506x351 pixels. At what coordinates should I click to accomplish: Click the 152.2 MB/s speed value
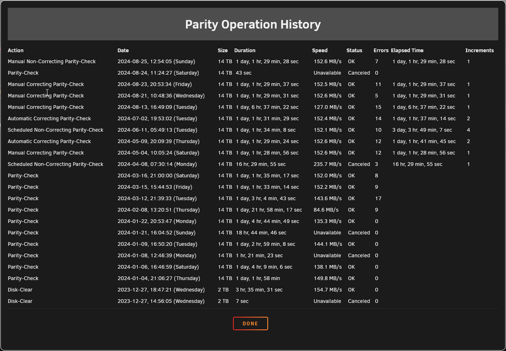(x=327, y=187)
